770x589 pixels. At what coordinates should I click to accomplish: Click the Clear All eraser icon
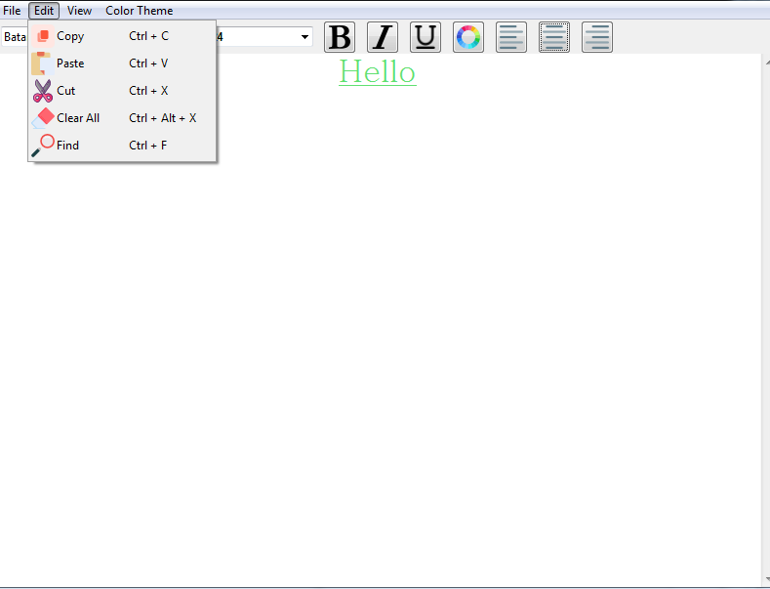(x=43, y=118)
